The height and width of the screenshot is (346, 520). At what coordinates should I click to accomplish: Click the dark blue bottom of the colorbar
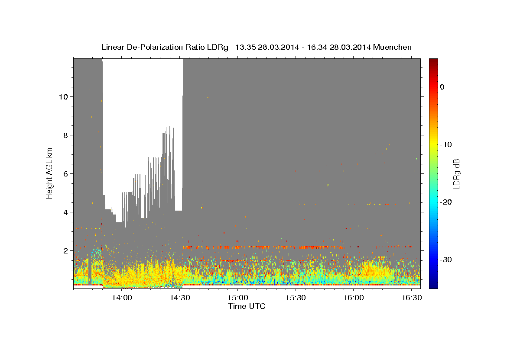pyautogui.click(x=433, y=285)
